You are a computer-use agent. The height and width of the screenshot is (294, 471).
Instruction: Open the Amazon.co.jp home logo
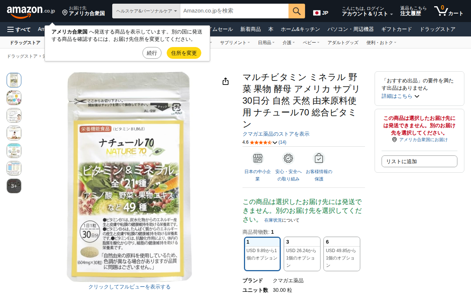(31, 12)
